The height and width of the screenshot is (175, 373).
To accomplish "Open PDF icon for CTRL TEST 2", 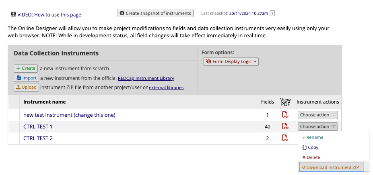I will point(285,138).
